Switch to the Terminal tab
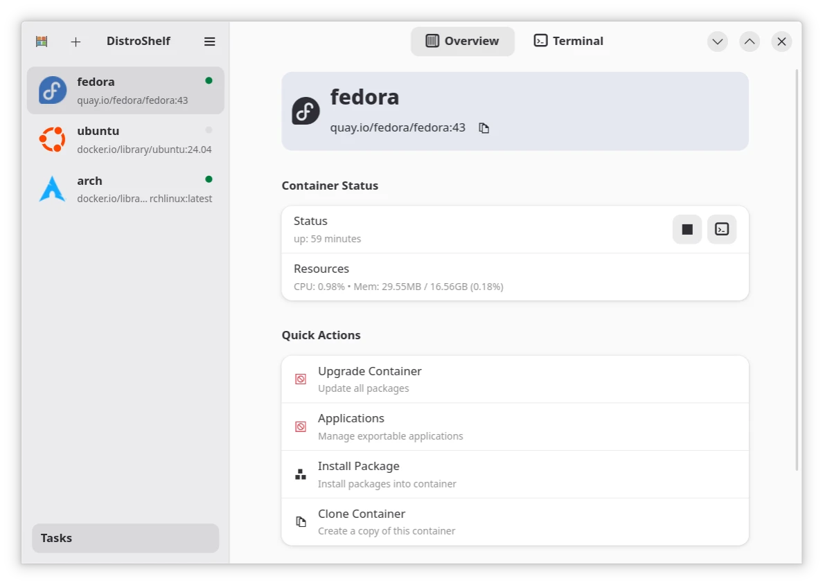This screenshot has height=585, width=823. (x=568, y=41)
